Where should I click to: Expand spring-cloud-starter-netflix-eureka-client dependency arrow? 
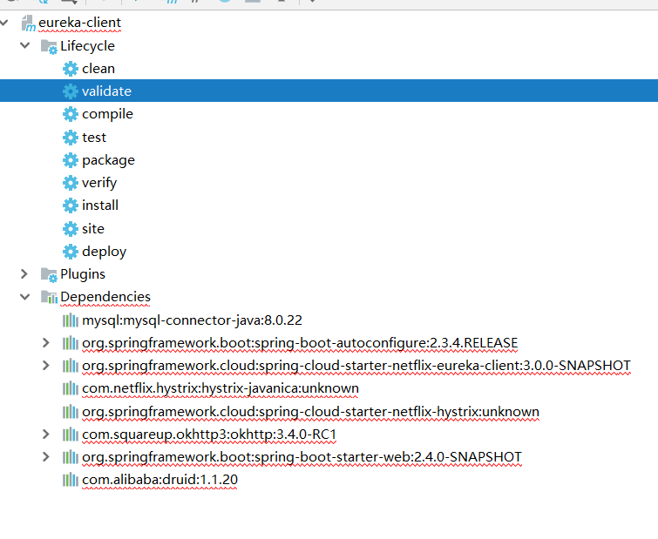click(46, 366)
